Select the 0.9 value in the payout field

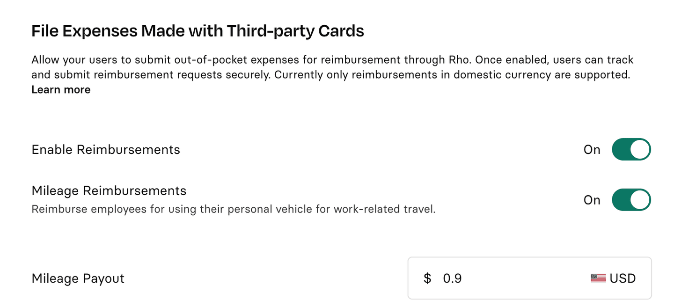click(453, 278)
